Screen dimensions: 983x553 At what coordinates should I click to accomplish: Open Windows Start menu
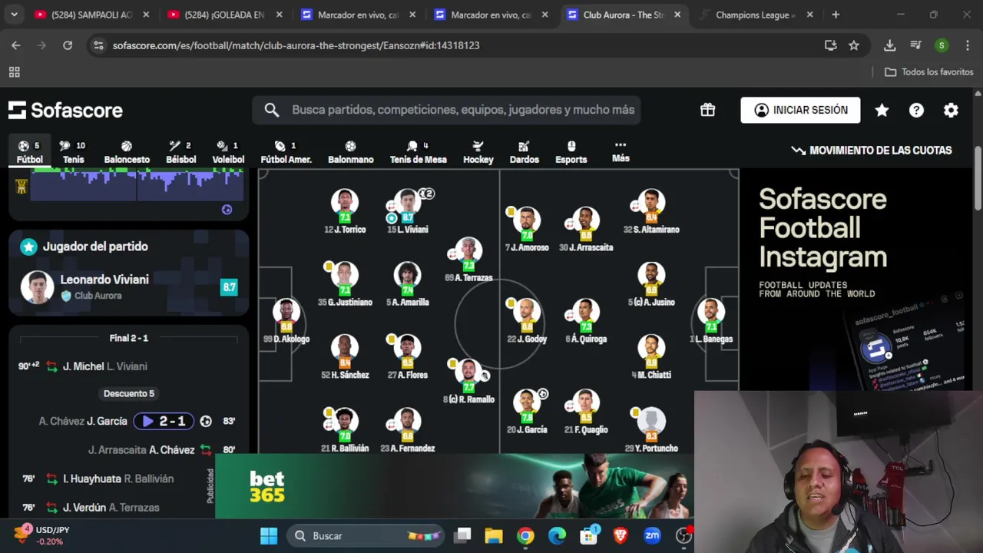pyautogui.click(x=269, y=536)
